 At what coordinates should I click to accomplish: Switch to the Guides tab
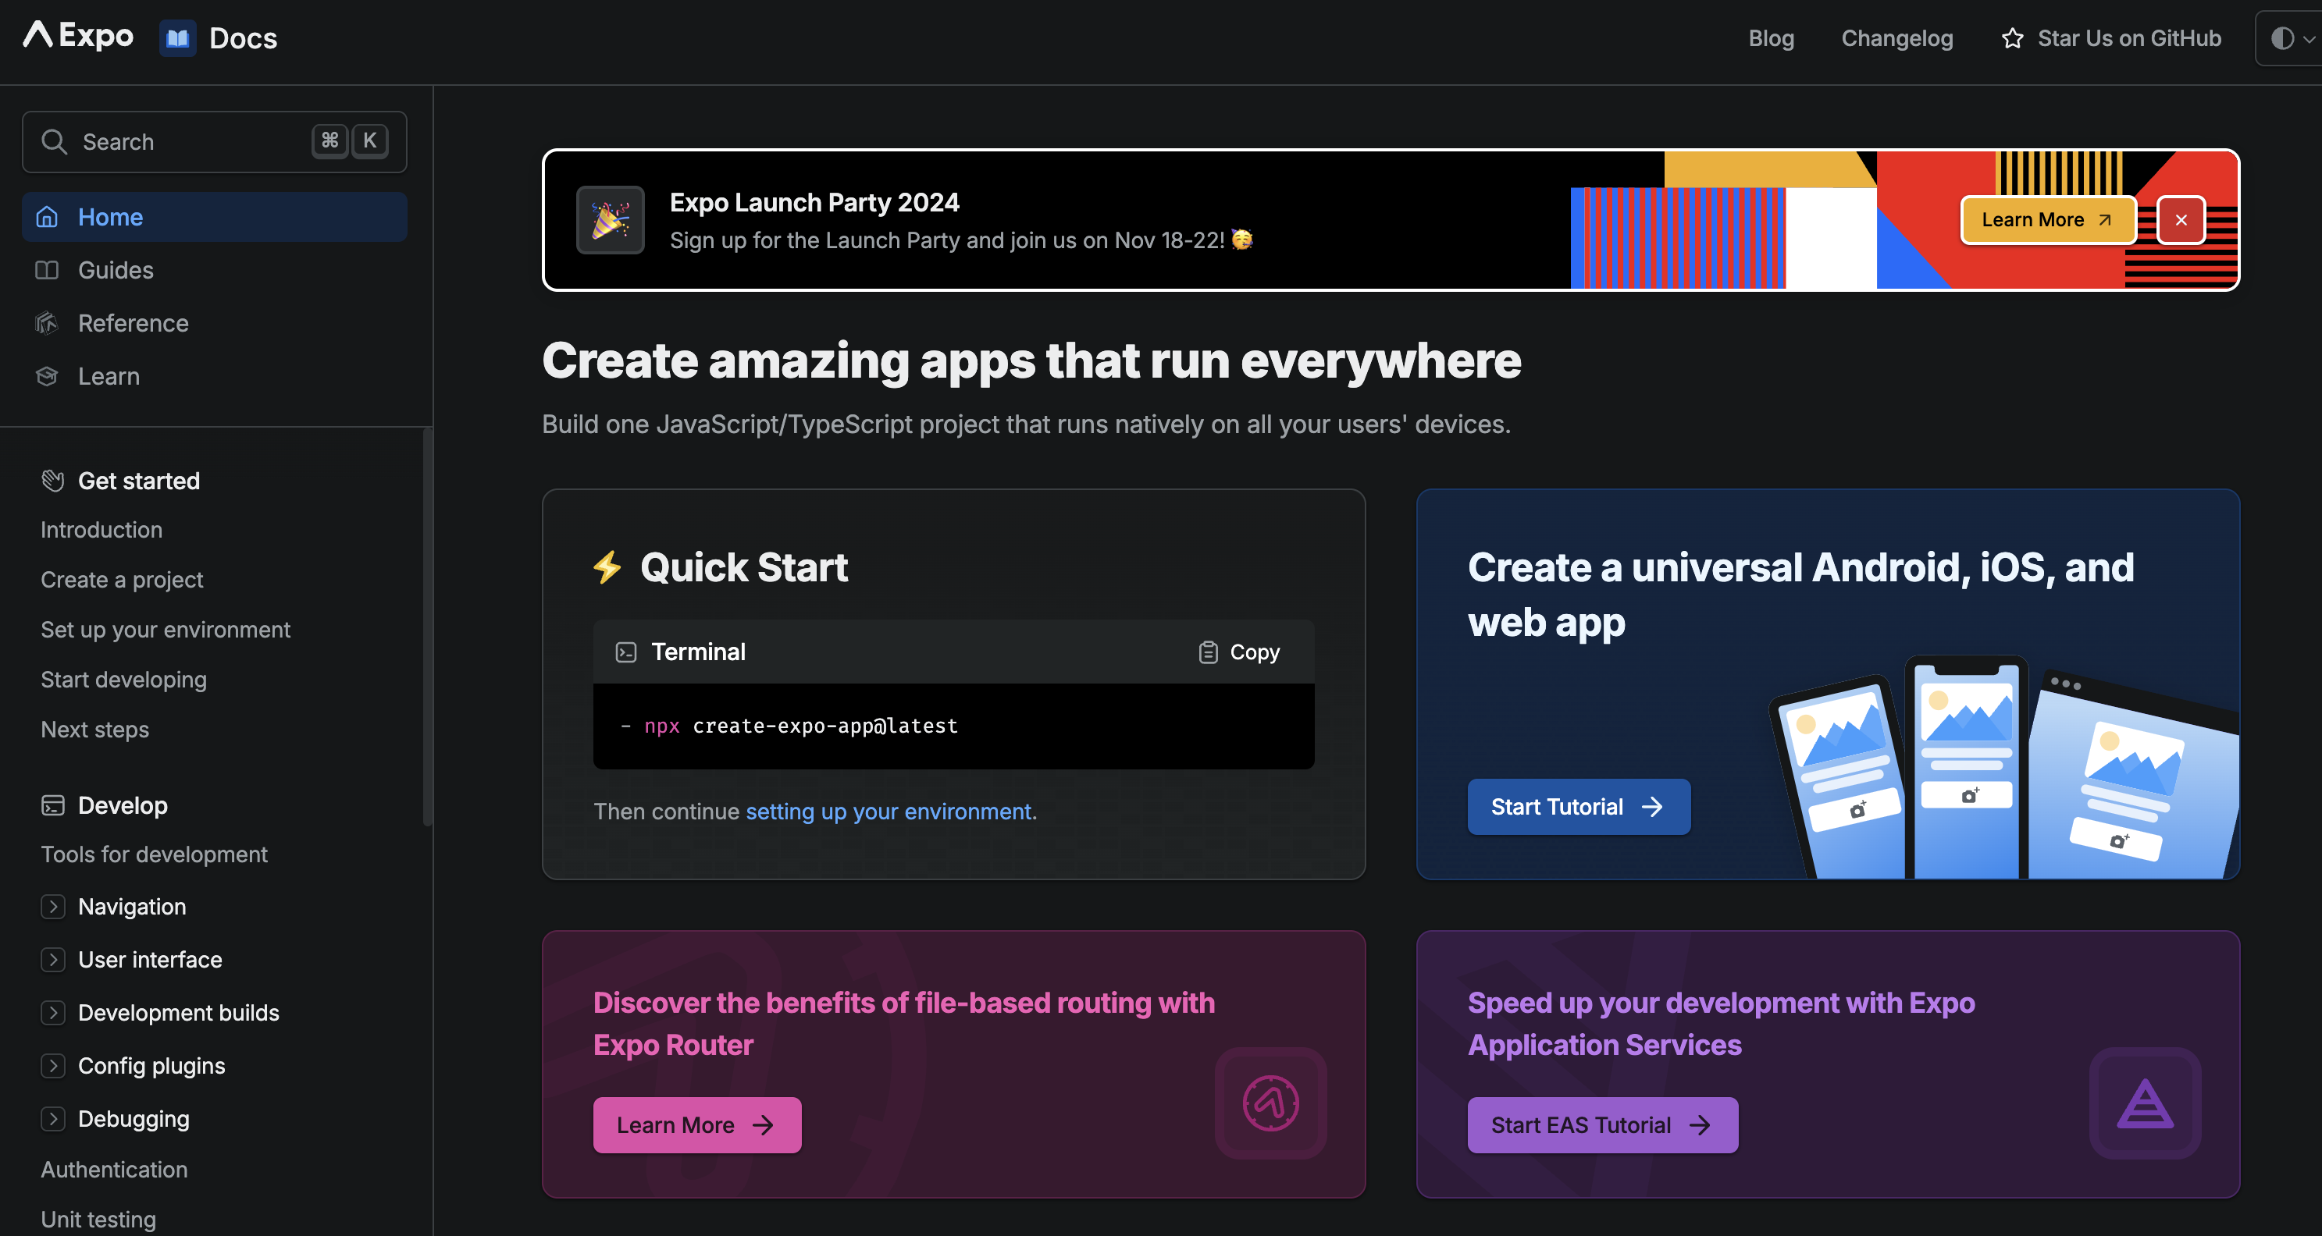coord(116,270)
